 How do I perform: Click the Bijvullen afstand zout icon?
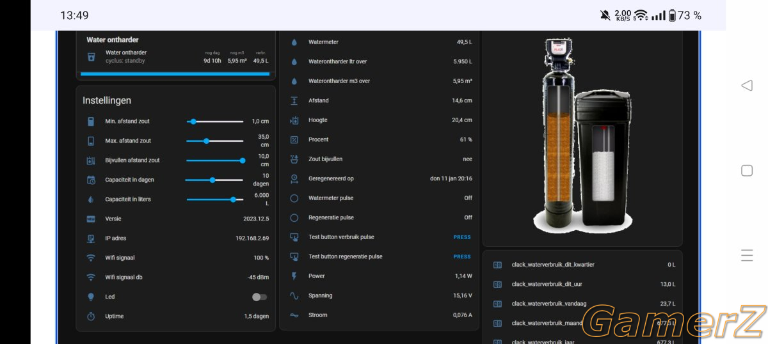click(91, 160)
